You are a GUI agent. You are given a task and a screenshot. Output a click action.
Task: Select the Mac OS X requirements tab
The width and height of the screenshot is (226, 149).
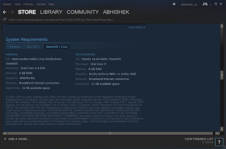(33, 47)
